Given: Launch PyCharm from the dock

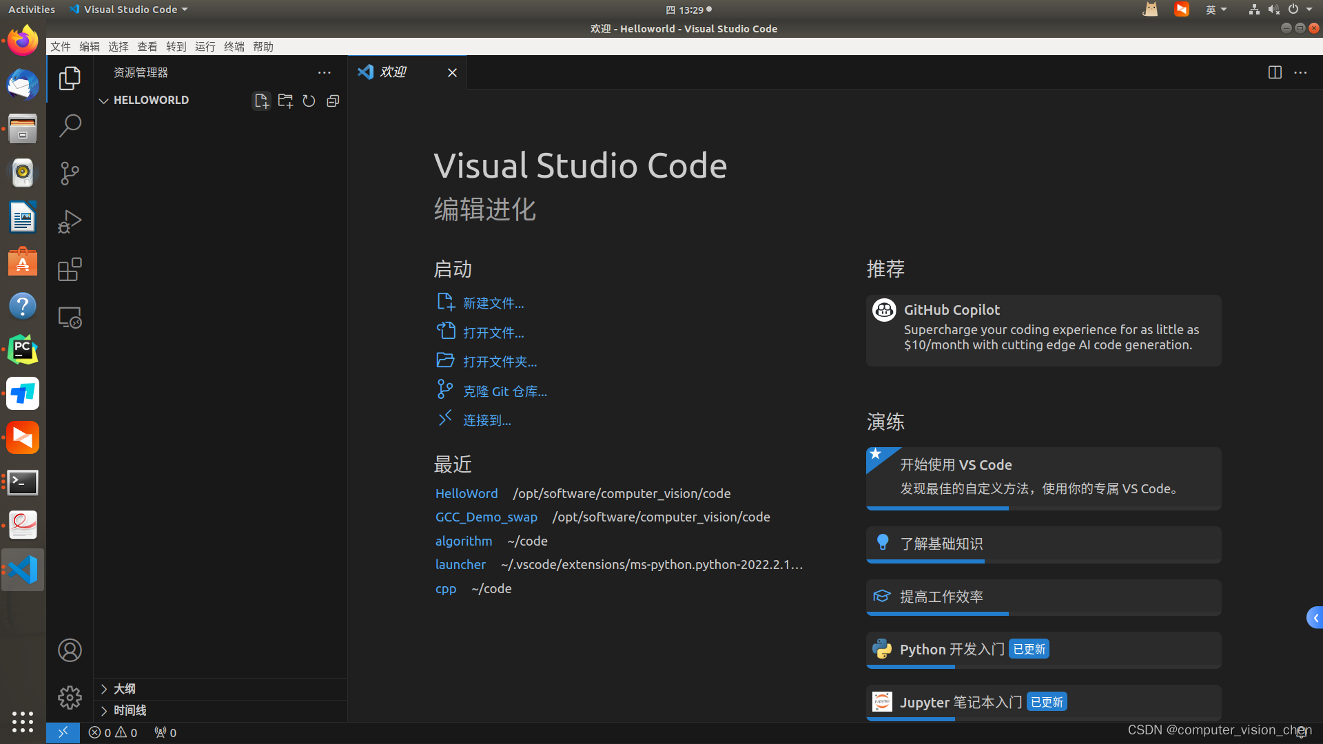Looking at the screenshot, I should (23, 350).
